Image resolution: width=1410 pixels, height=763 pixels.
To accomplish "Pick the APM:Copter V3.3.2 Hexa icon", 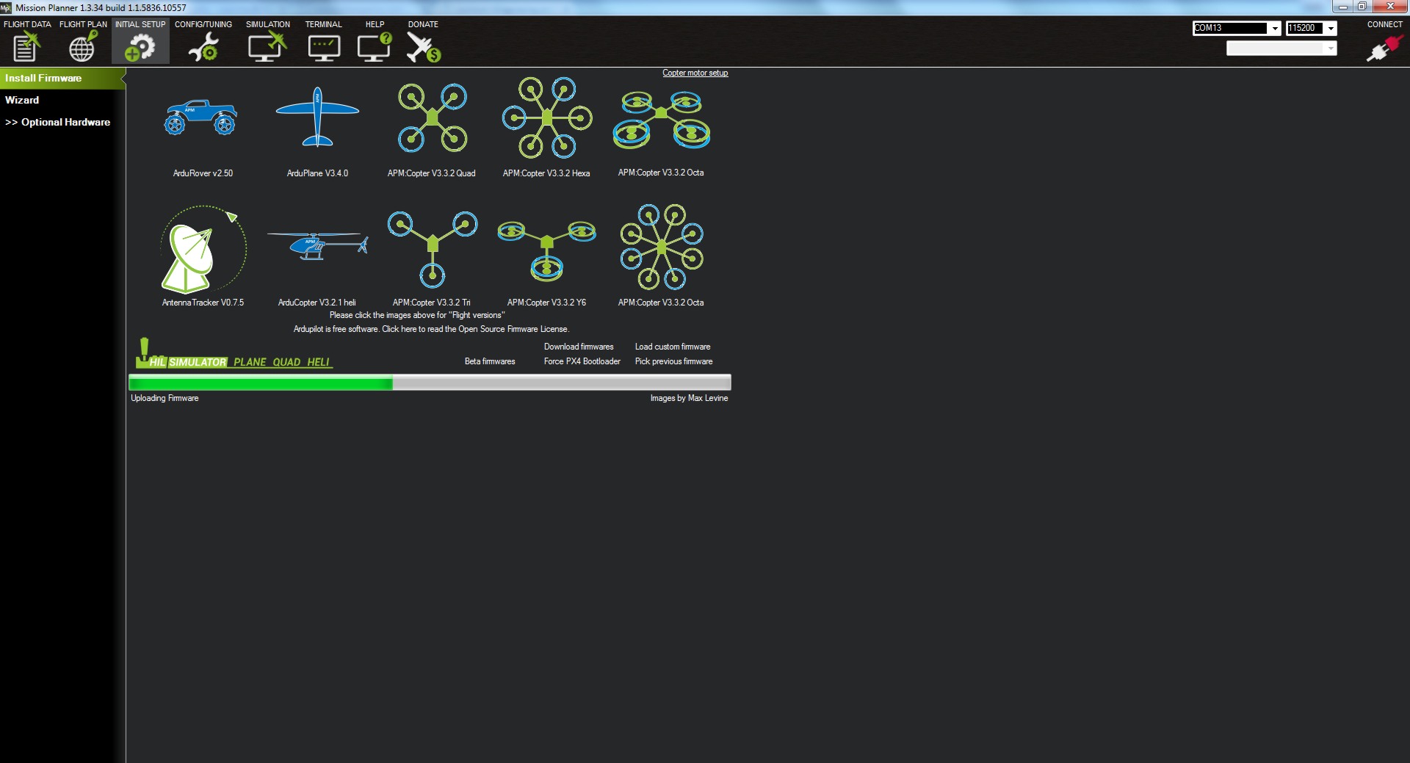I will pyautogui.click(x=546, y=117).
